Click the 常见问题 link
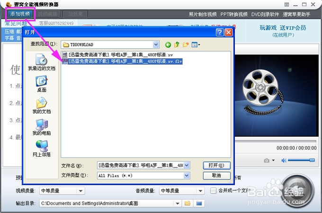The image size is (322, 213). 16,23
